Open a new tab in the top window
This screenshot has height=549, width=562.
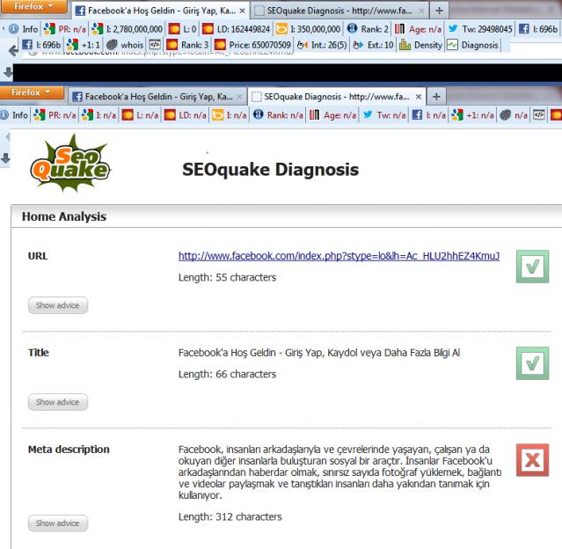point(439,11)
